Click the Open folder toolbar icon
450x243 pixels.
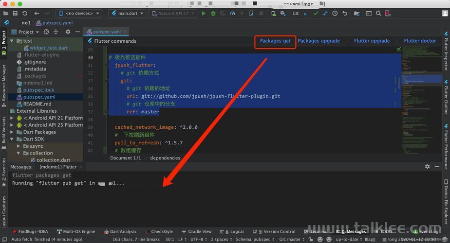(5, 13)
